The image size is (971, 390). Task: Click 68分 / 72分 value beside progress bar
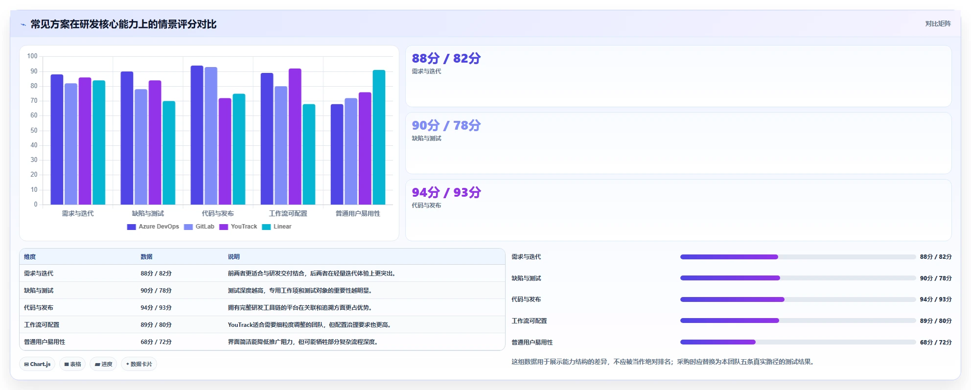936,343
